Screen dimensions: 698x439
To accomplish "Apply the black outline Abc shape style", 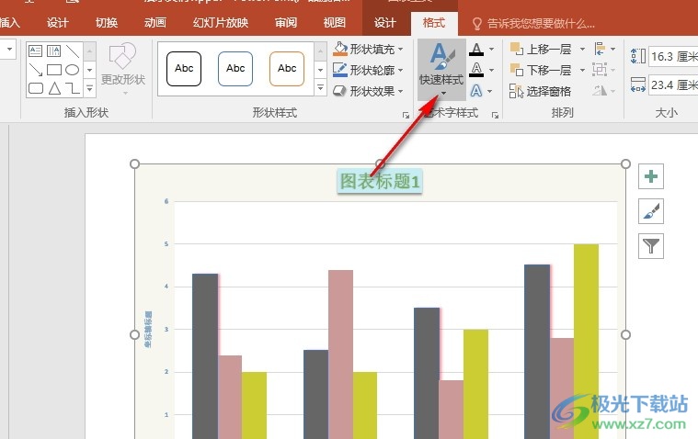I will [184, 69].
